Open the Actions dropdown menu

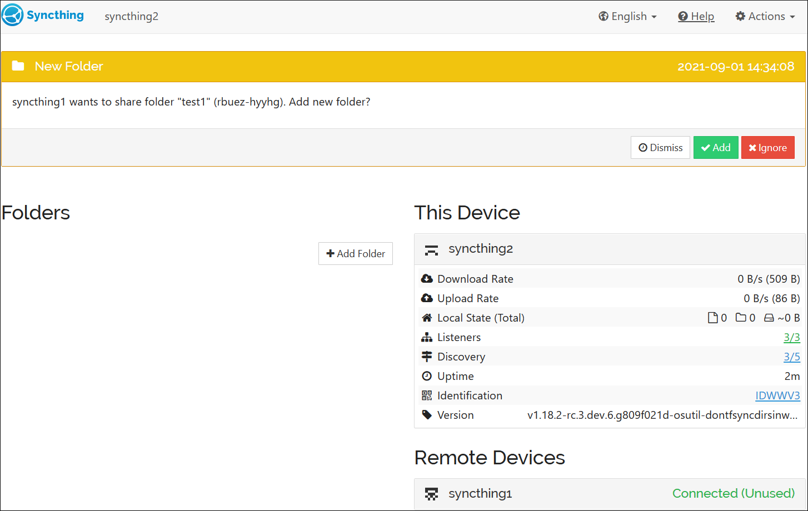click(x=765, y=16)
